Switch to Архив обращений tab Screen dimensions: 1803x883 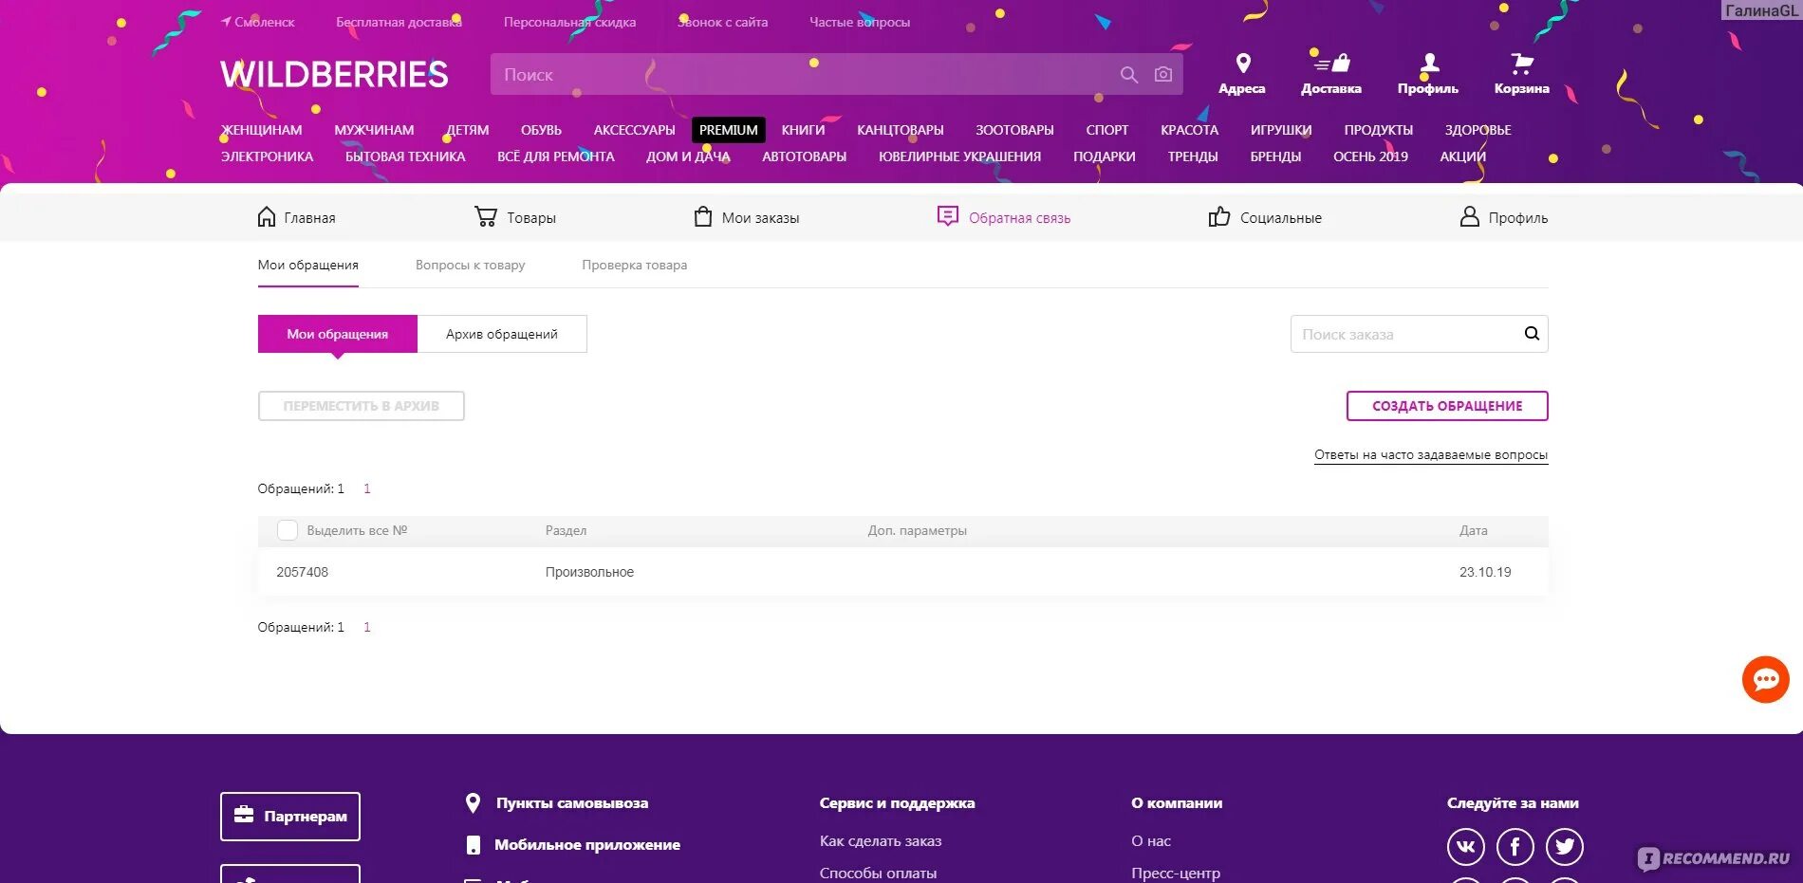tap(502, 334)
